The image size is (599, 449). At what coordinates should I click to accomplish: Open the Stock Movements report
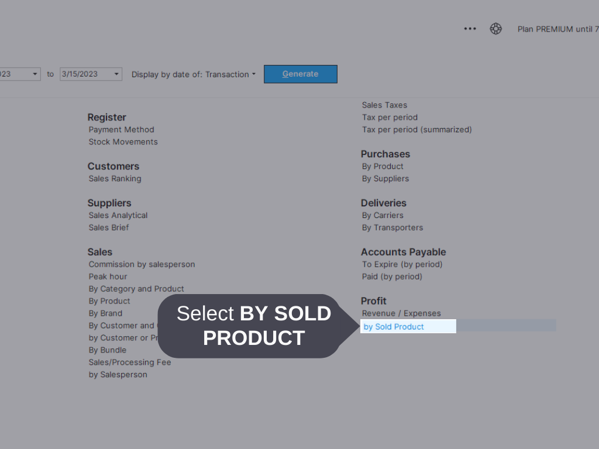point(123,141)
